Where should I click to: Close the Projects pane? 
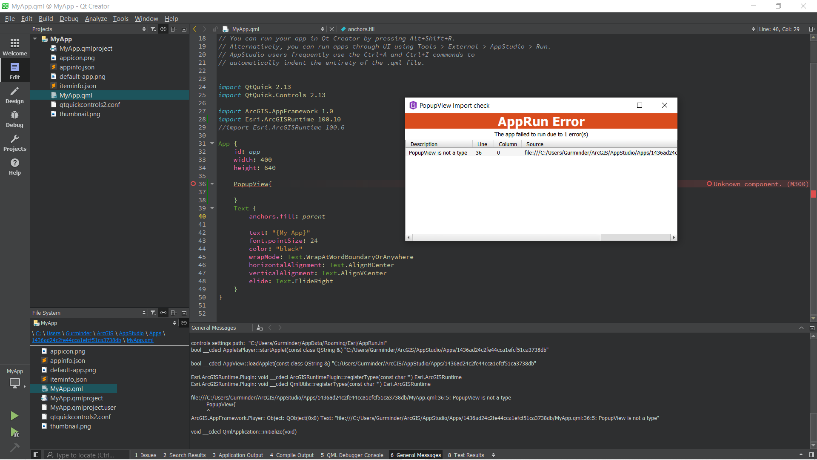pos(184,29)
